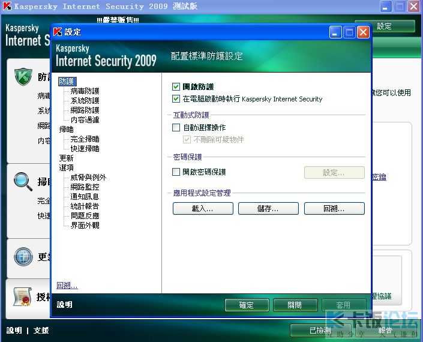The image size is (423, 342).
Task: Click the 載入... button
Action: point(203,208)
